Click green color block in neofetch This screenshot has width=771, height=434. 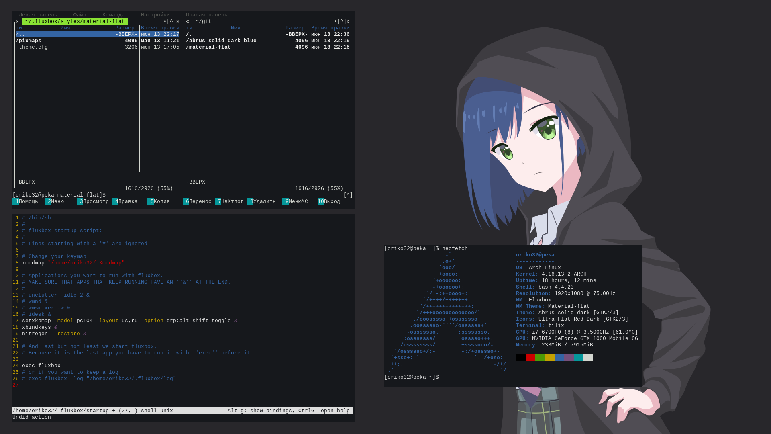tap(540, 358)
